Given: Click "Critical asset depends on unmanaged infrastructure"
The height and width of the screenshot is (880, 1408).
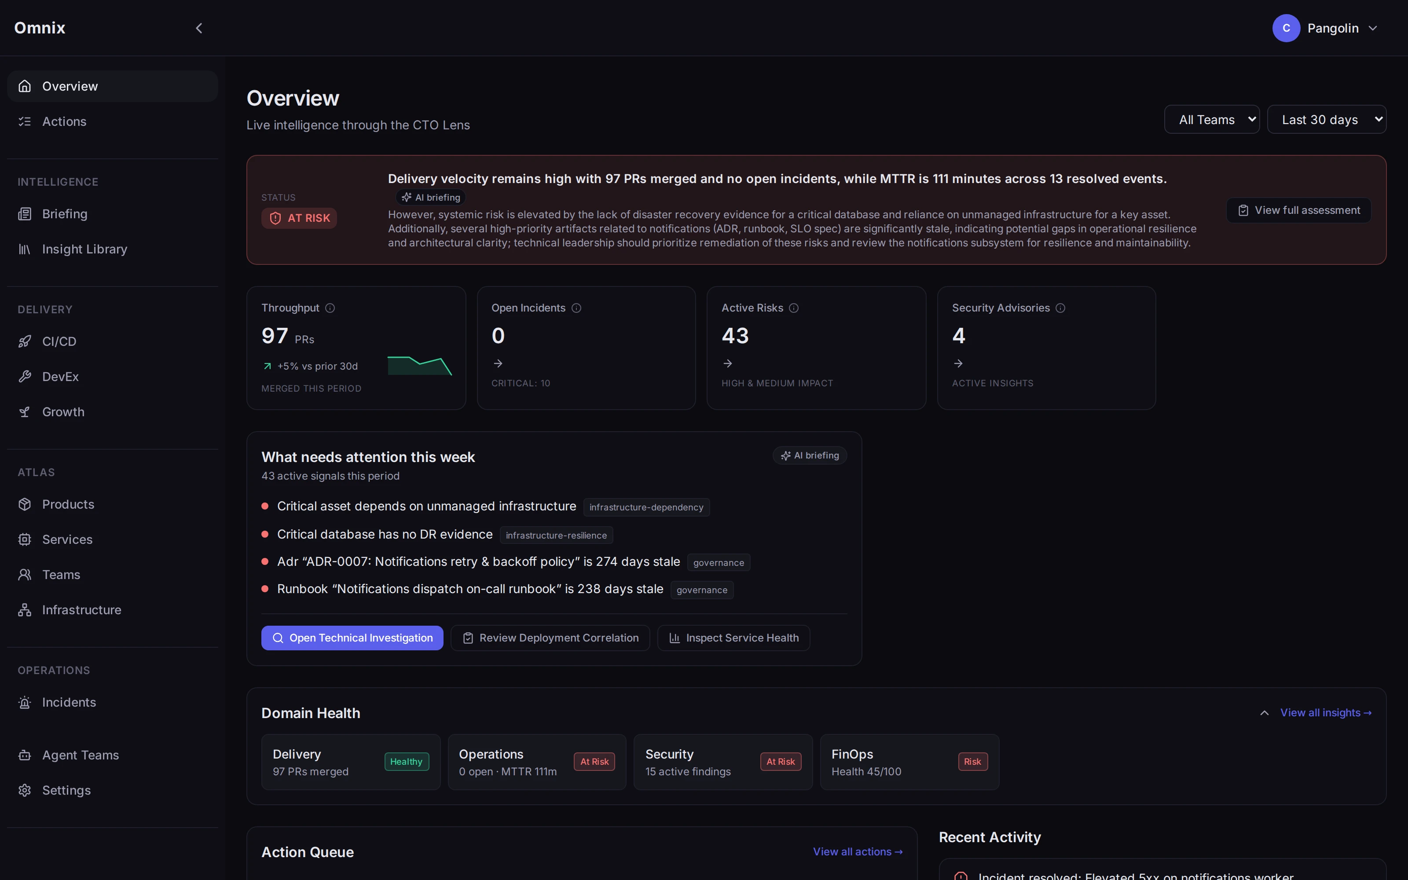Looking at the screenshot, I should [x=426, y=506].
